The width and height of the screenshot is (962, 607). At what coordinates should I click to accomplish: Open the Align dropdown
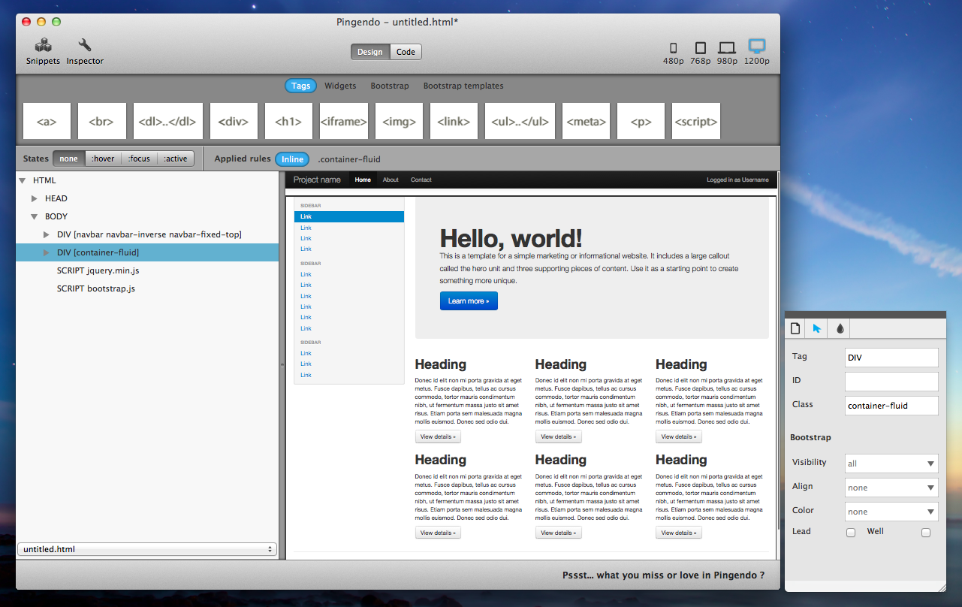point(891,488)
